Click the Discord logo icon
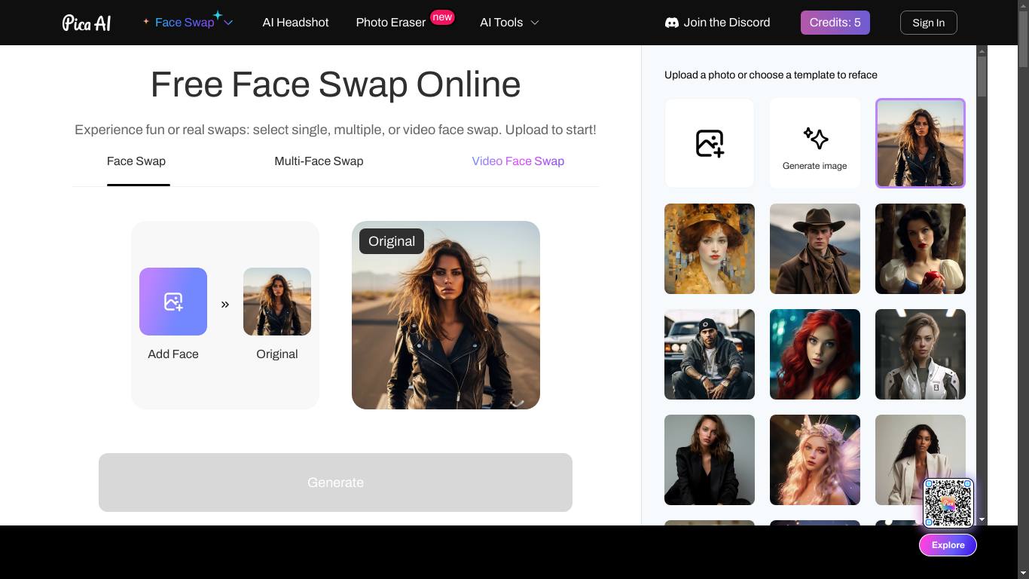 coord(671,23)
